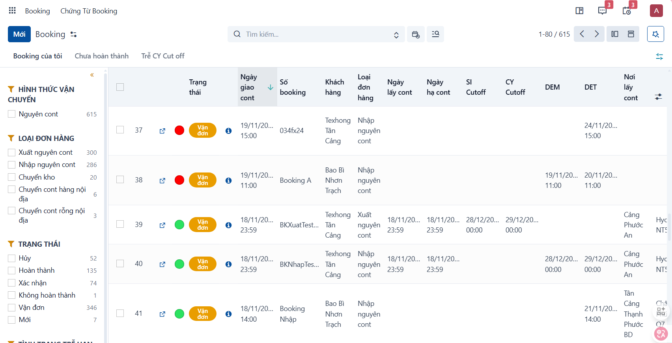The width and height of the screenshot is (672, 343).
Task: Click the Mới button to create booking
Action: pyautogui.click(x=19, y=34)
